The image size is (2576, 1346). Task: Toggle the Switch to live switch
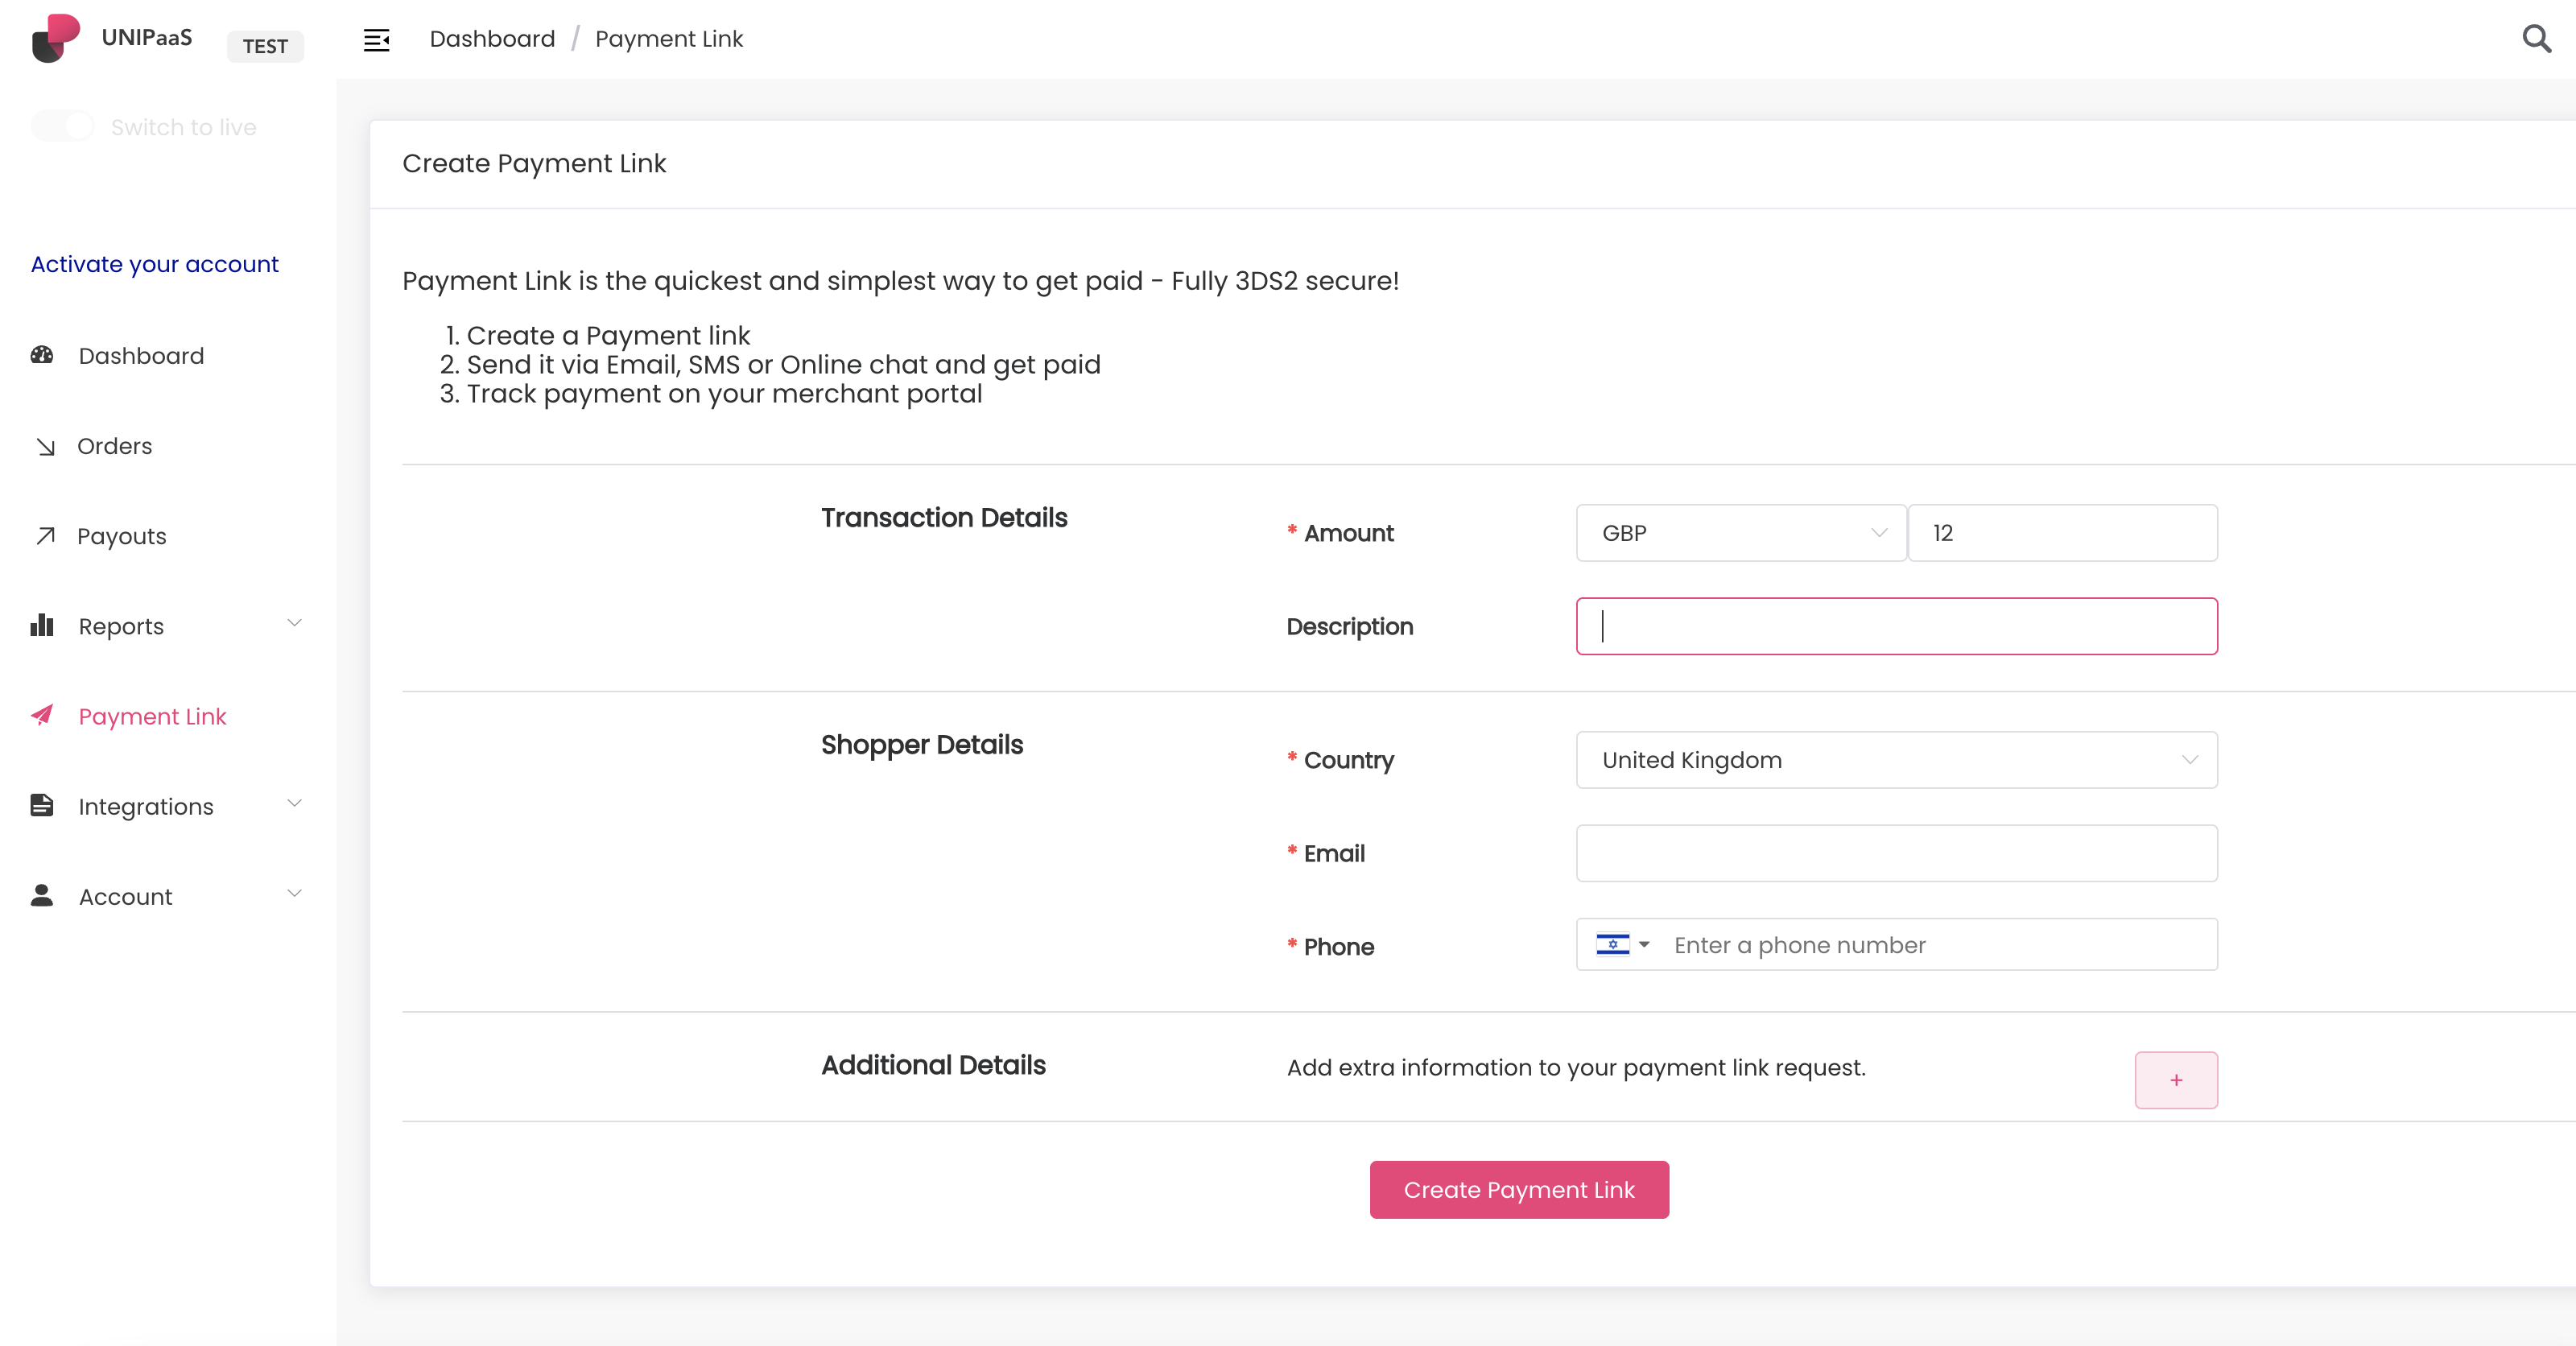pyautogui.click(x=62, y=127)
